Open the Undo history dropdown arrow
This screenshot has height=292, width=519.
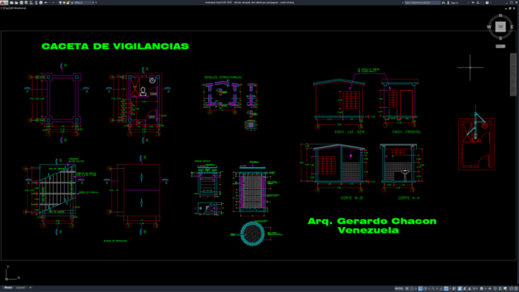click(x=49, y=2)
